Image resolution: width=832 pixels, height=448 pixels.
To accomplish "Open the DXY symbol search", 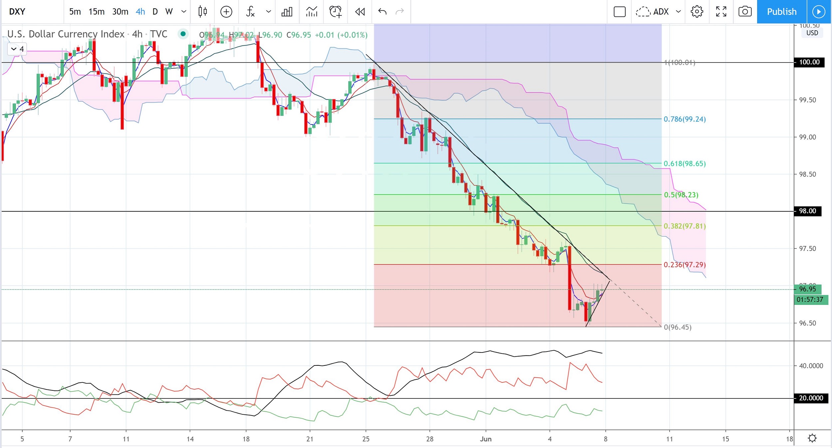I will click(17, 12).
